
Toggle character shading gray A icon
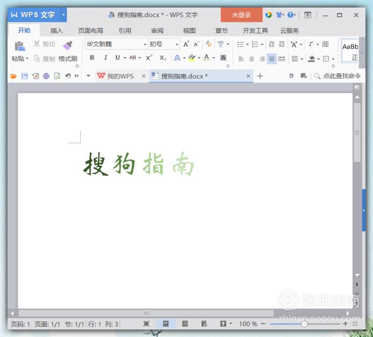point(223,58)
